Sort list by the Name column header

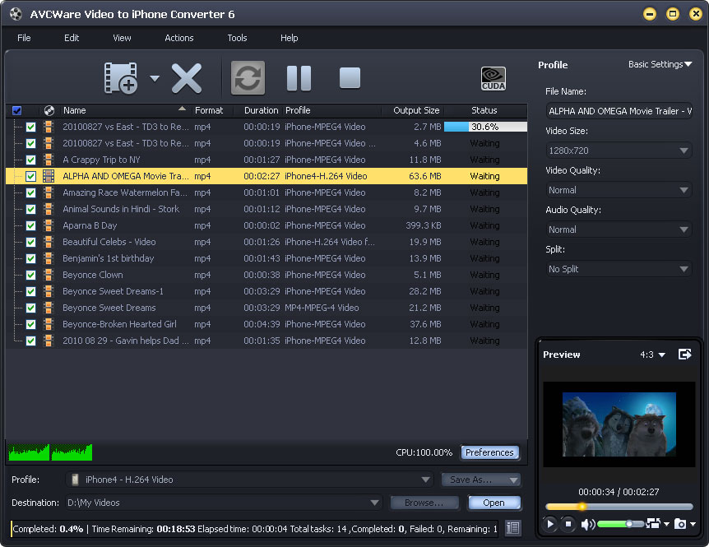pos(125,110)
